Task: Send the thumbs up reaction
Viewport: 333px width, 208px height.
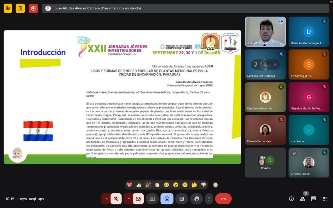Action: 139,185
